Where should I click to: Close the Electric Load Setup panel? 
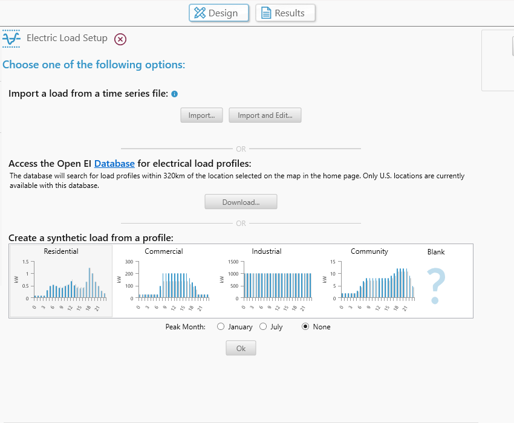pyautogui.click(x=120, y=39)
